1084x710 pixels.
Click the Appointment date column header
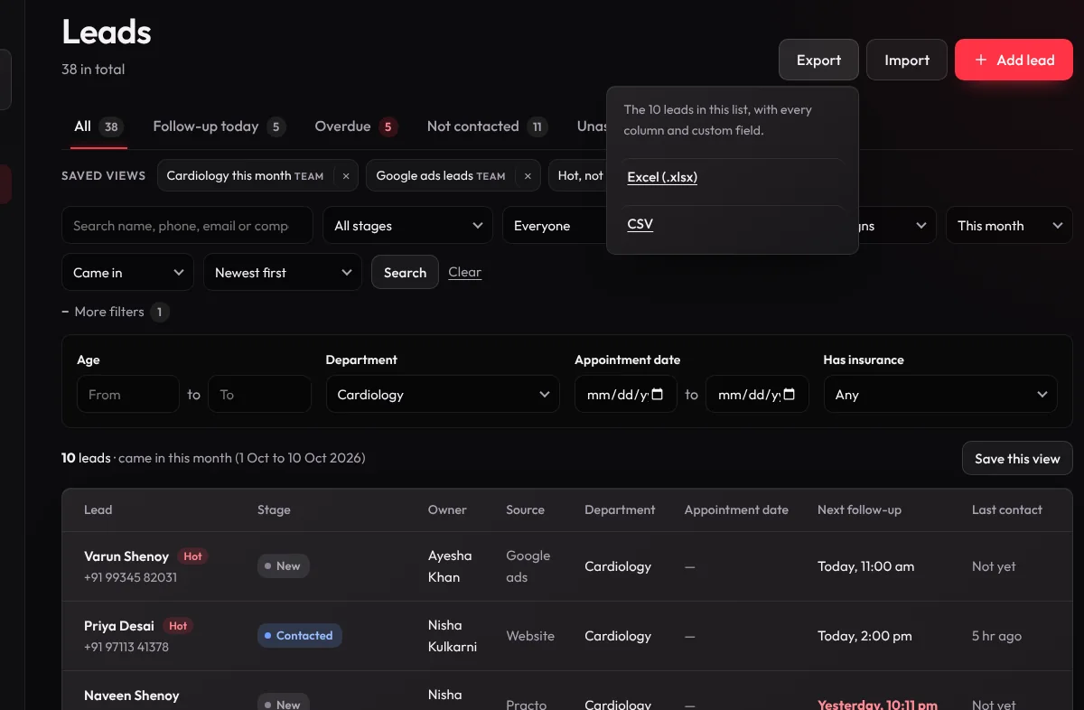[x=736, y=510]
